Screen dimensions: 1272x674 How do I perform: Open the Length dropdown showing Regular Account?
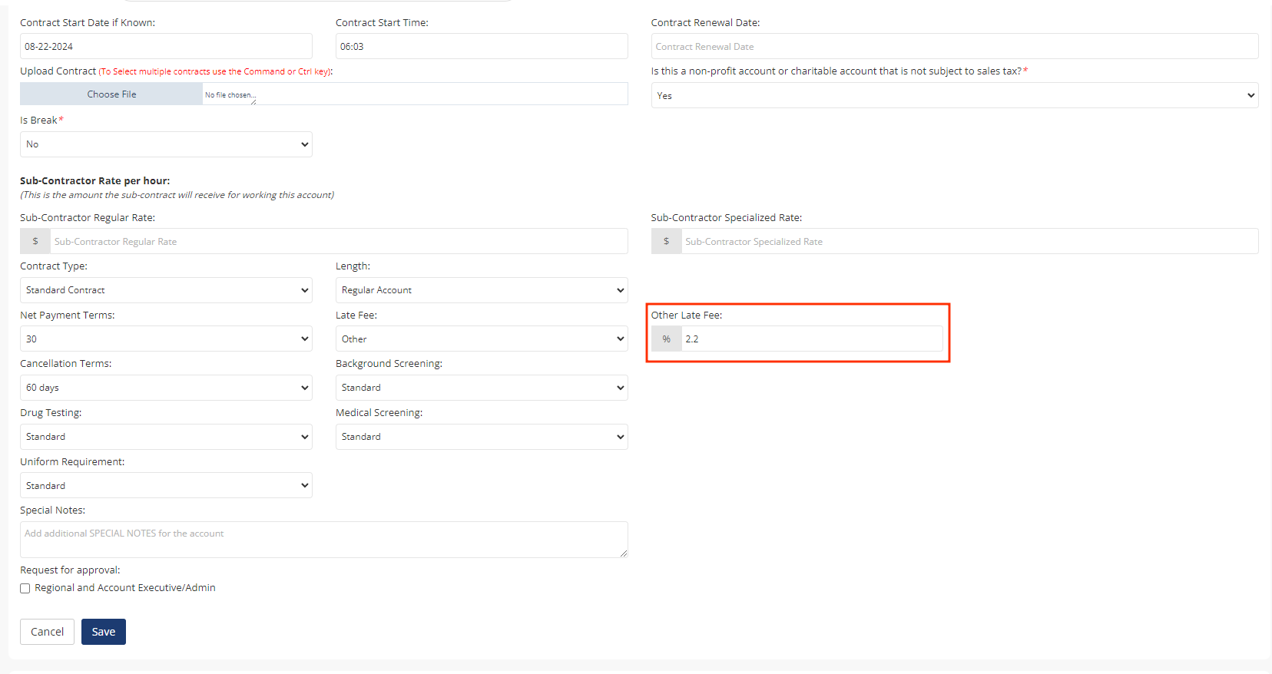(482, 290)
